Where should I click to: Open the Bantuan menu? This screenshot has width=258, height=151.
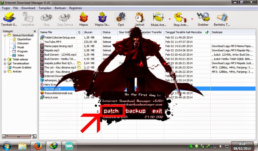60,8
